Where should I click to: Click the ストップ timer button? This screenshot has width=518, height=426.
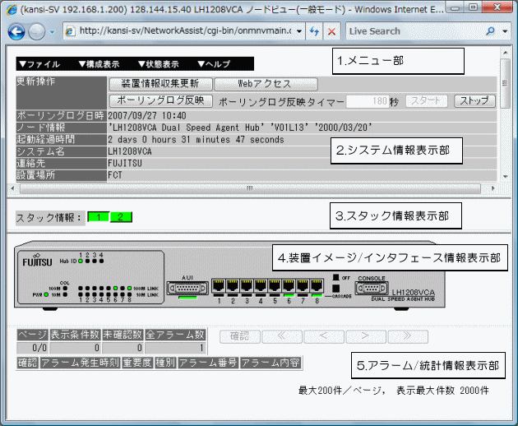point(474,101)
